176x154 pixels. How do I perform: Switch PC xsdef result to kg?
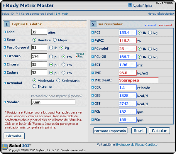click(150, 49)
